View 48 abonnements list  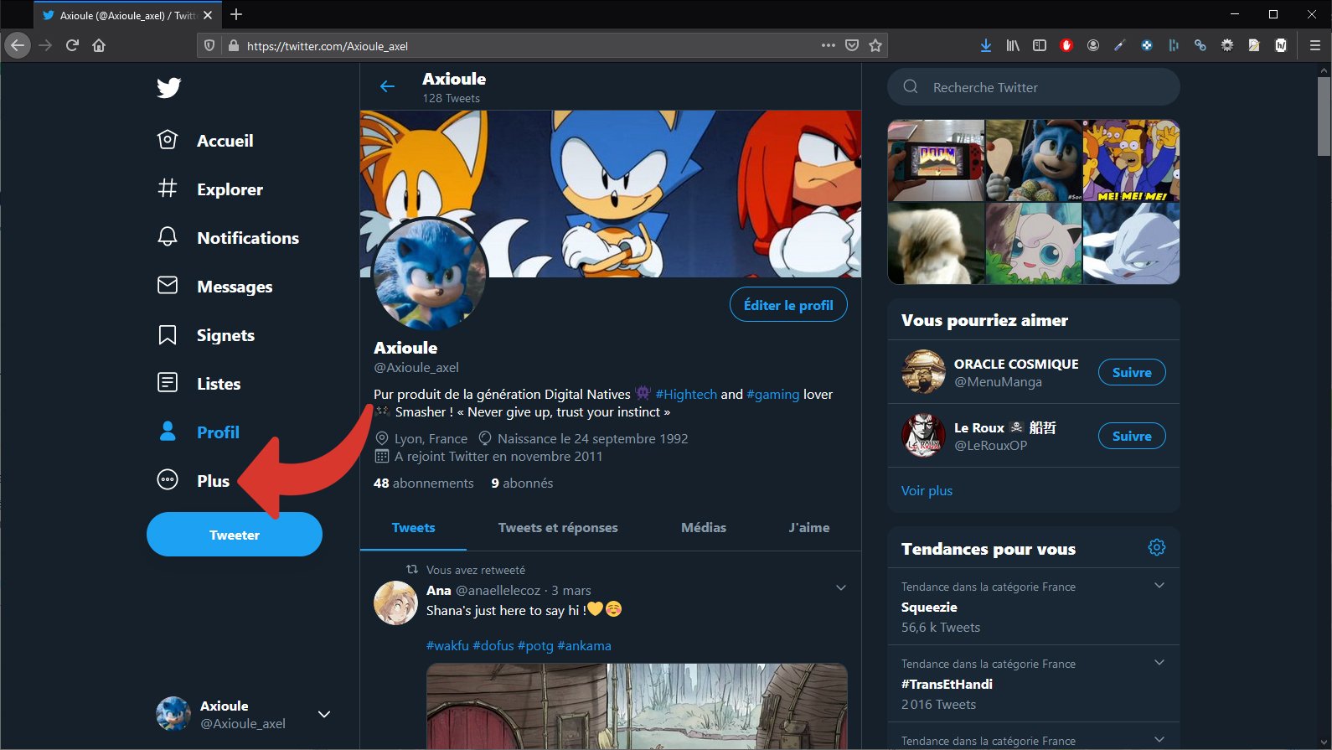(x=424, y=483)
